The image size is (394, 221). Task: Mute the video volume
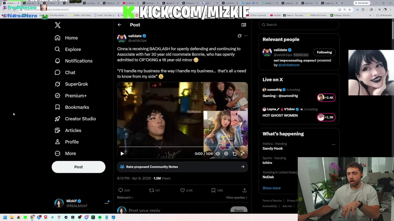(x=218, y=154)
